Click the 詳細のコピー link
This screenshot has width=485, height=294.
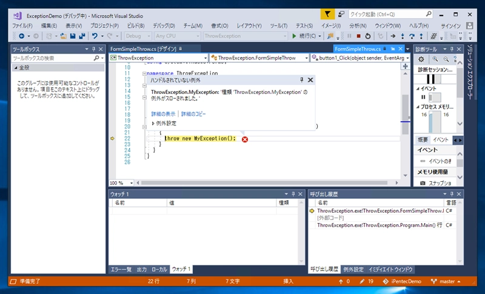pos(193,114)
